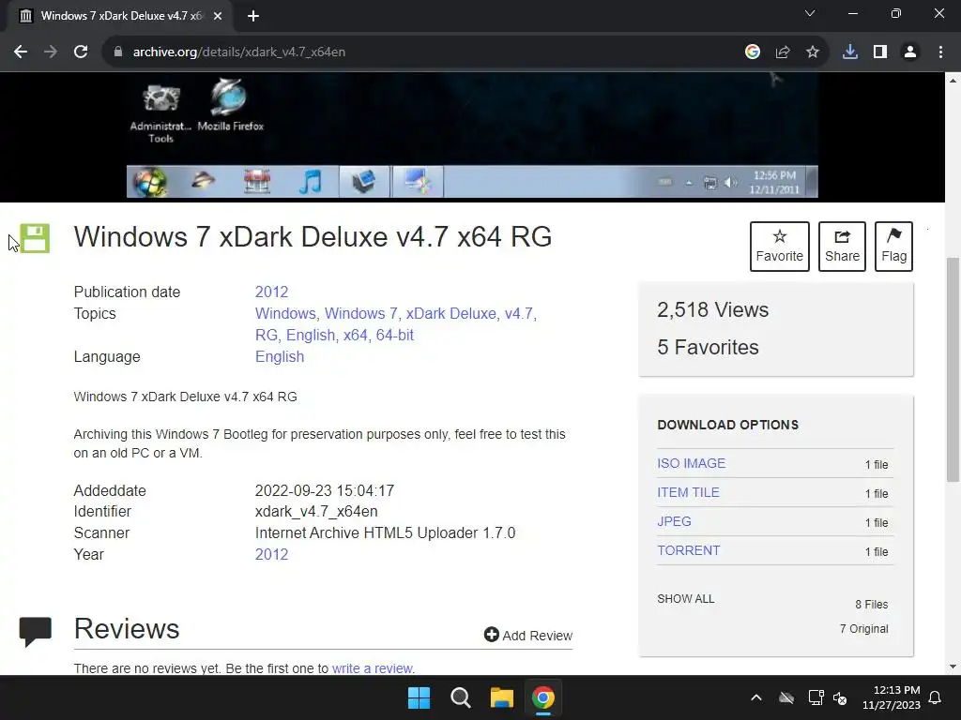Screen dimensions: 961x720
Task: Download the ISO IMAGE file
Action: (692, 463)
